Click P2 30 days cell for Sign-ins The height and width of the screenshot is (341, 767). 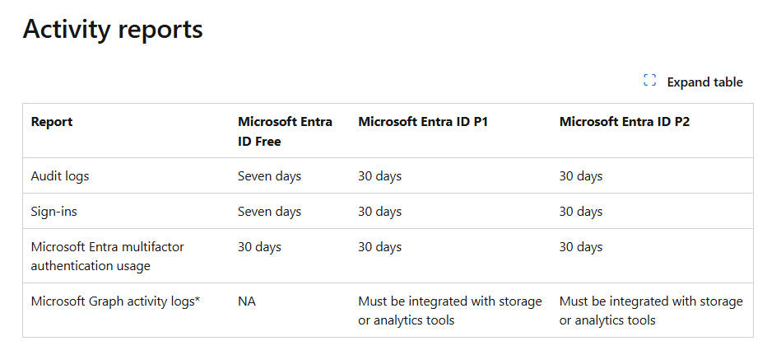tap(581, 212)
